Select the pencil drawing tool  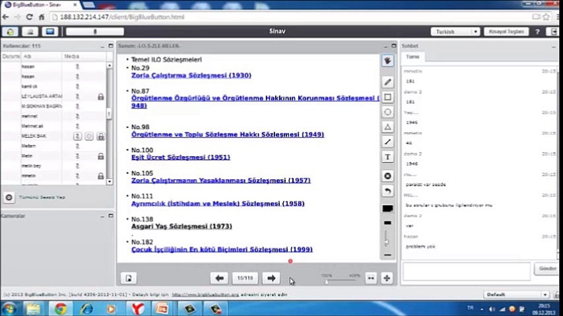tap(388, 82)
